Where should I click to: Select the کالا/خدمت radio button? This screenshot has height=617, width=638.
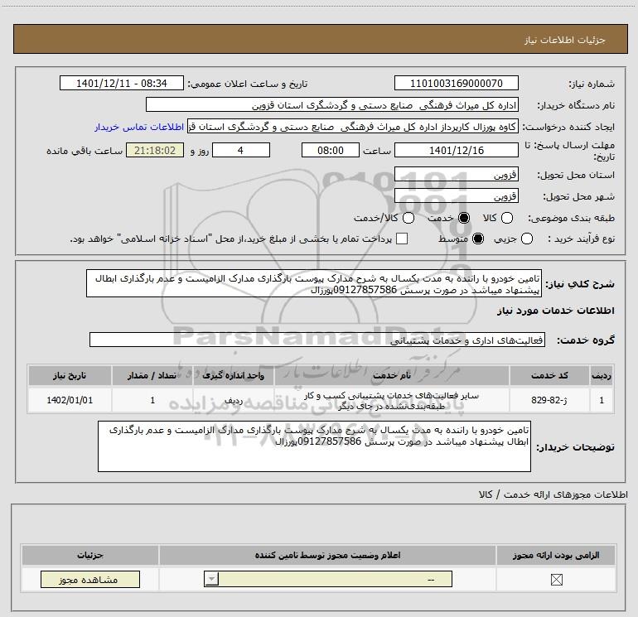(x=408, y=218)
